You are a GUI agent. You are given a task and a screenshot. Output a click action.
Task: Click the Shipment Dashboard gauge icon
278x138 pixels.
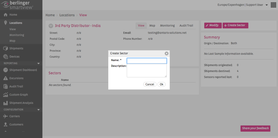coord(6,70)
